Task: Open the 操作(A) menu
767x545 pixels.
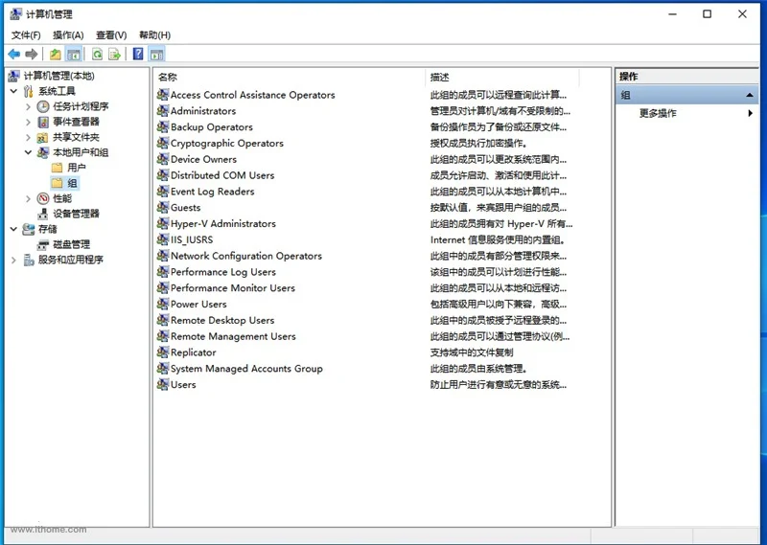Action: point(68,35)
